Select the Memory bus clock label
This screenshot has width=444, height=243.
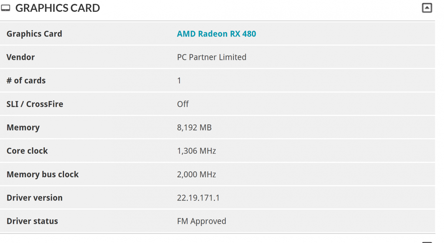coord(43,174)
